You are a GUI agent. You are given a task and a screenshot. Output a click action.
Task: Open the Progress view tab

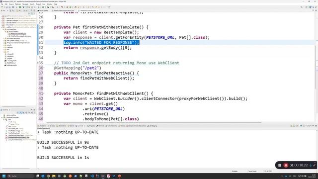[91, 126]
